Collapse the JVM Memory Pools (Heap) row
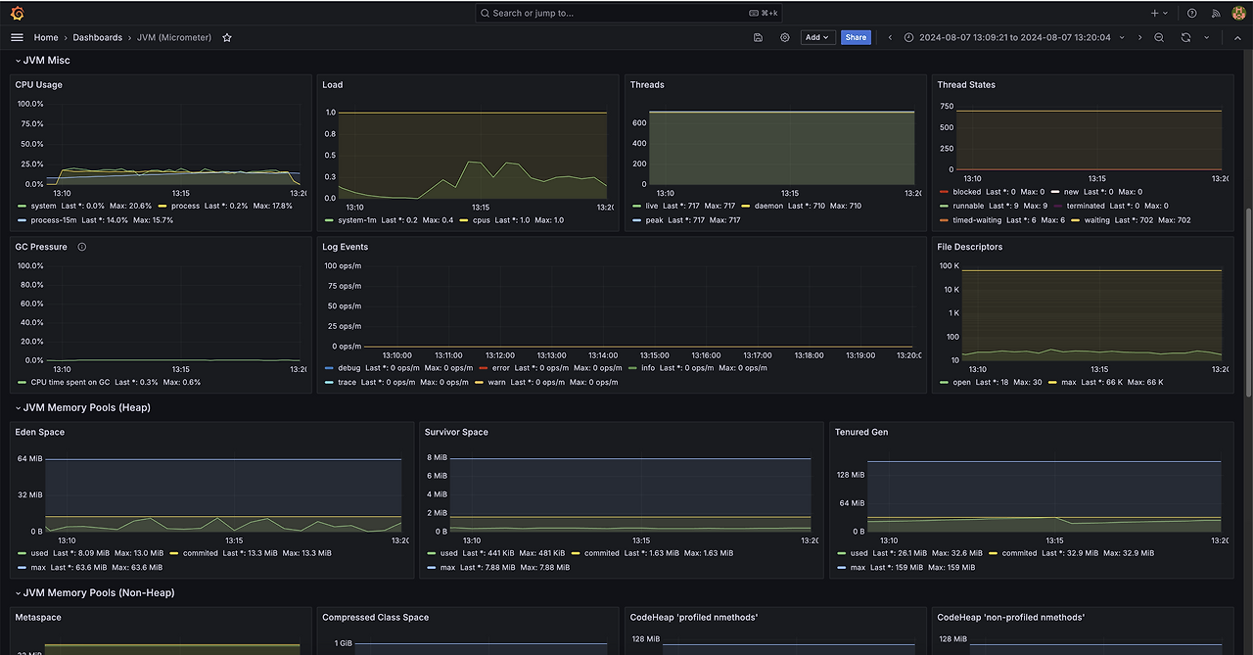The width and height of the screenshot is (1253, 655). (86, 407)
